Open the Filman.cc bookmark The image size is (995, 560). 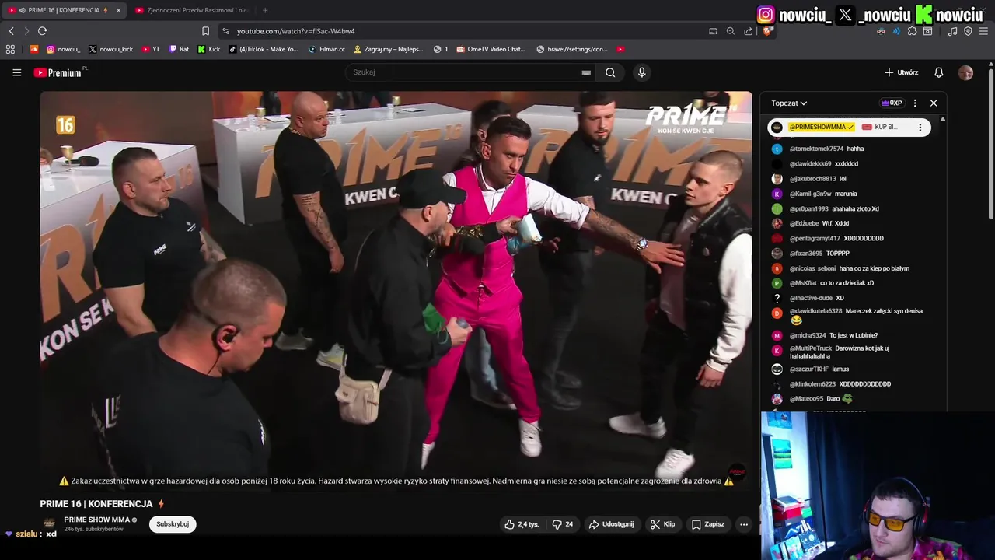[x=326, y=49]
